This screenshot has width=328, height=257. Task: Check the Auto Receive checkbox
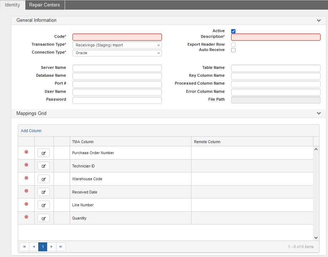(x=233, y=50)
